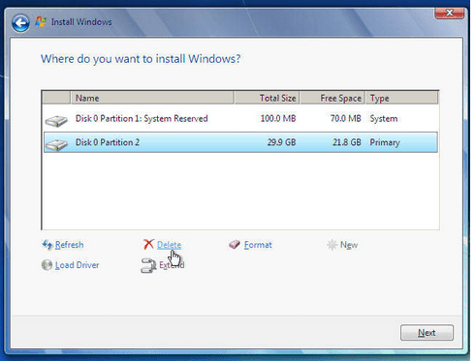Click the drive icon for Disk 0 Partition 2

coord(56,145)
